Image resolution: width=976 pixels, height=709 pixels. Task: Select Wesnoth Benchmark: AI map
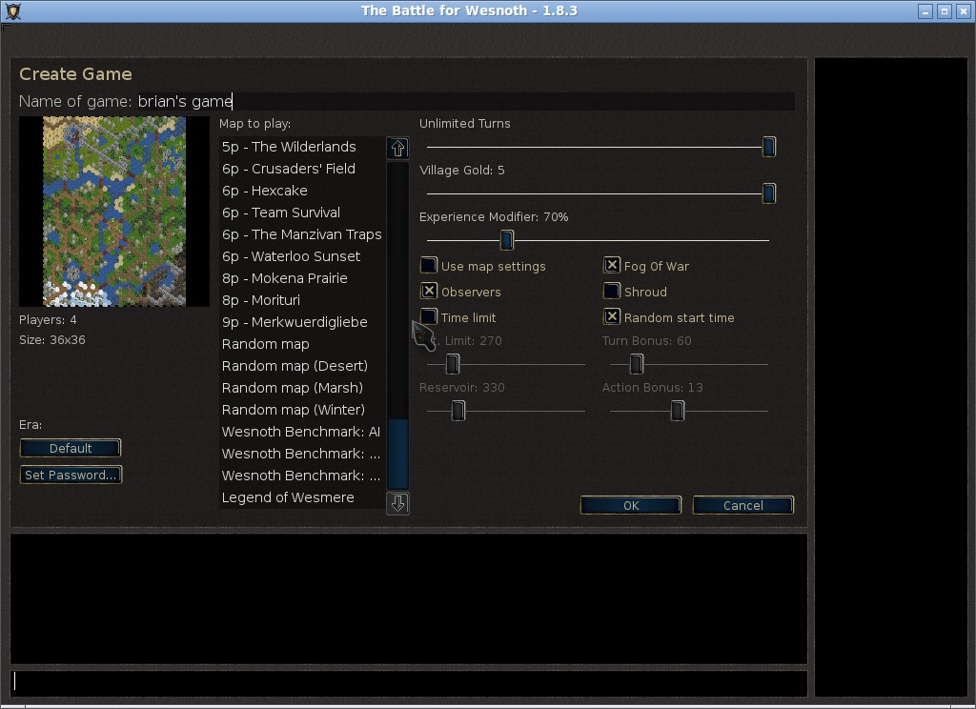(x=302, y=432)
